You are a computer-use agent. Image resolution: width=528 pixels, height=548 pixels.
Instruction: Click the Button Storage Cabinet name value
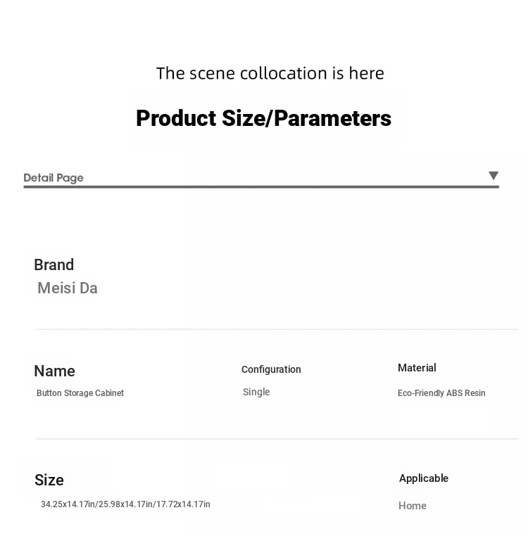80,393
